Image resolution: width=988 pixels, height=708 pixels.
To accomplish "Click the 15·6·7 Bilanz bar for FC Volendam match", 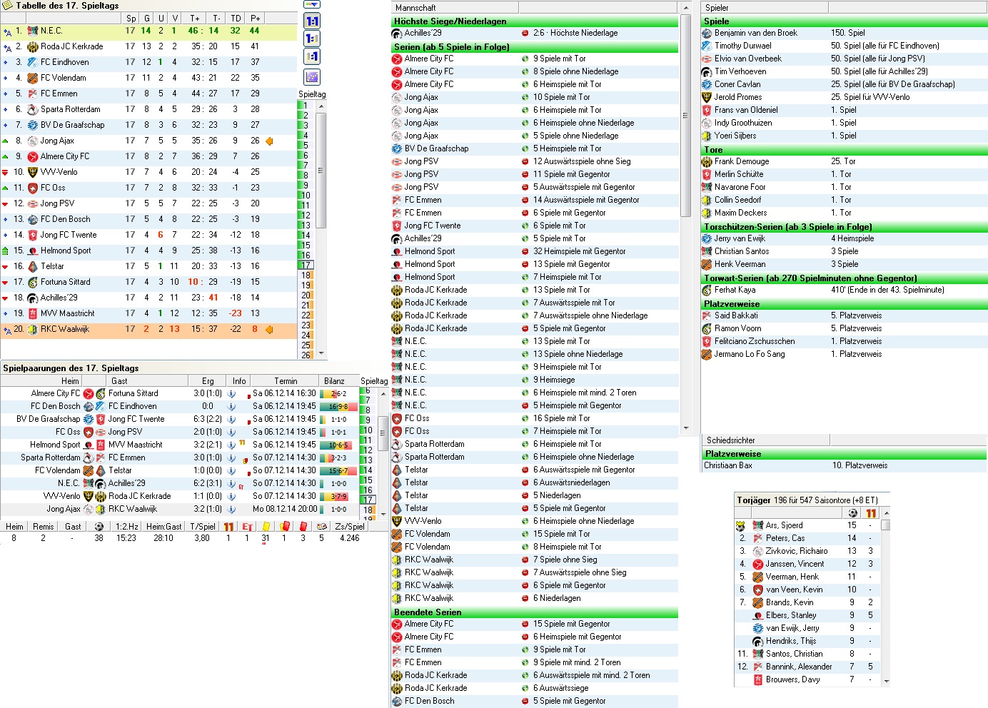I will [x=338, y=471].
